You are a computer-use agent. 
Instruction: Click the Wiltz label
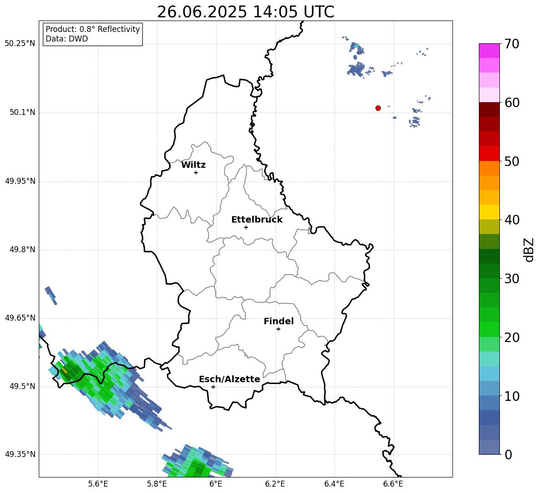[x=193, y=165]
